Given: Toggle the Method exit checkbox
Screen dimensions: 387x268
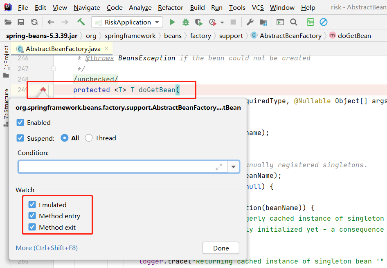Looking at the screenshot, I should [x=32, y=227].
